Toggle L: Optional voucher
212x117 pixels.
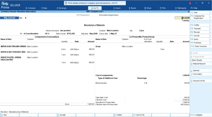coord(200,71)
